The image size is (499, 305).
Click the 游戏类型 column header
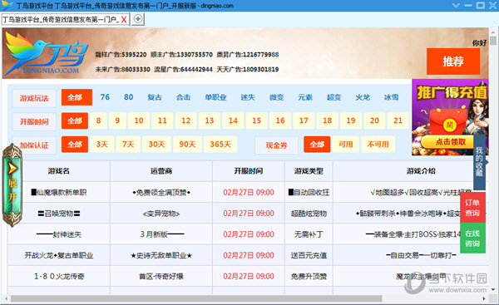coord(309,171)
